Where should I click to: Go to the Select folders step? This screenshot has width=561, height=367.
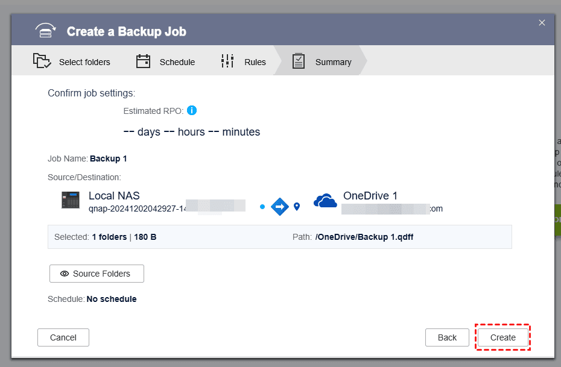[x=72, y=61]
